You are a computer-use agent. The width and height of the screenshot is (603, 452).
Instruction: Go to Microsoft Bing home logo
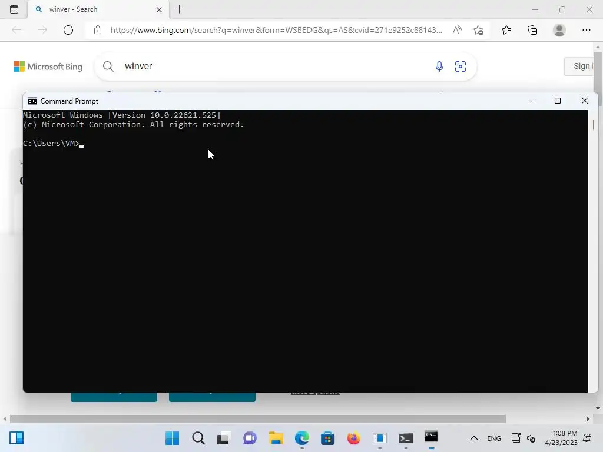coord(48,67)
